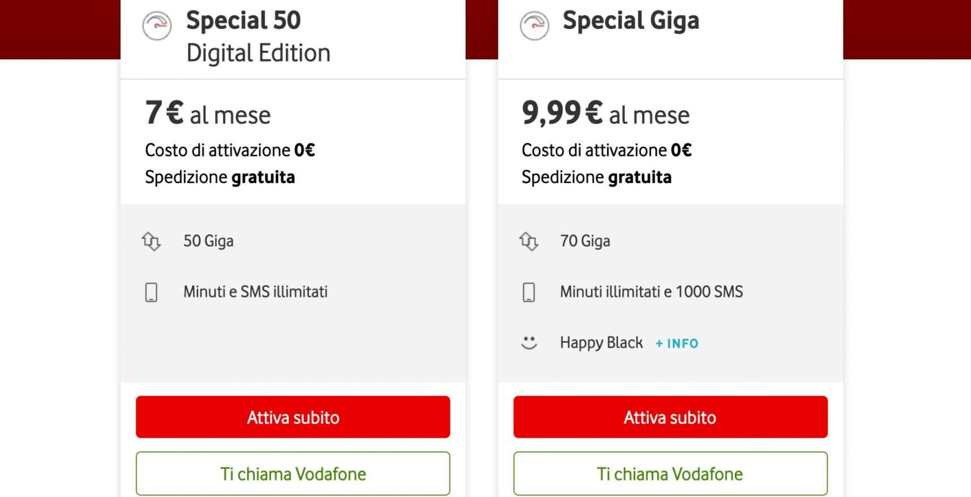Select the 7 € al mese price
This screenshot has height=497, width=971.
click(x=208, y=113)
